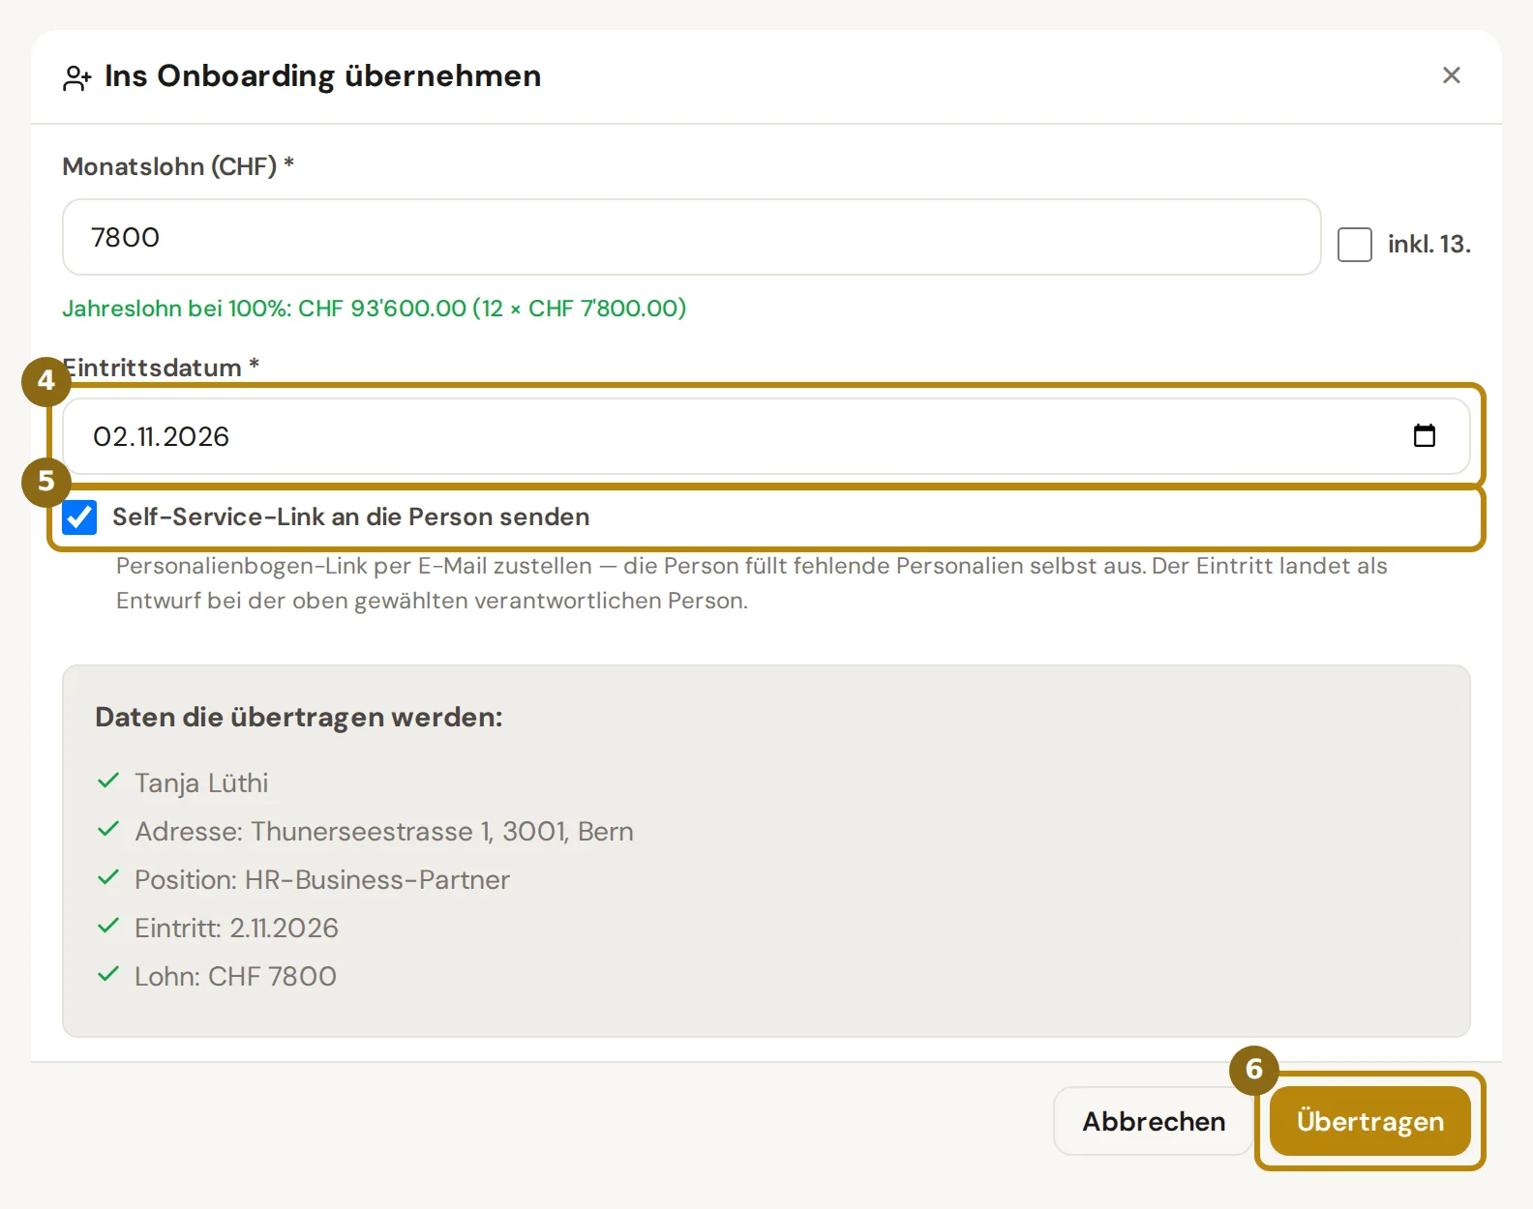Click the Monatslohn (CHF) label
1533x1209 pixels.
(x=178, y=166)
